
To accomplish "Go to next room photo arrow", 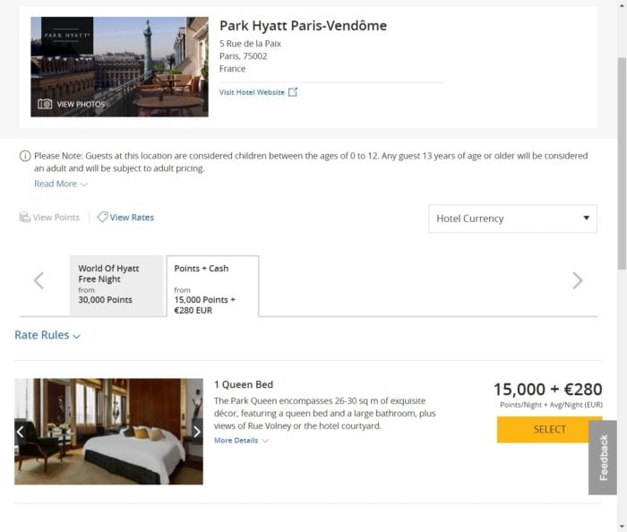I will [x=197, y=432].
